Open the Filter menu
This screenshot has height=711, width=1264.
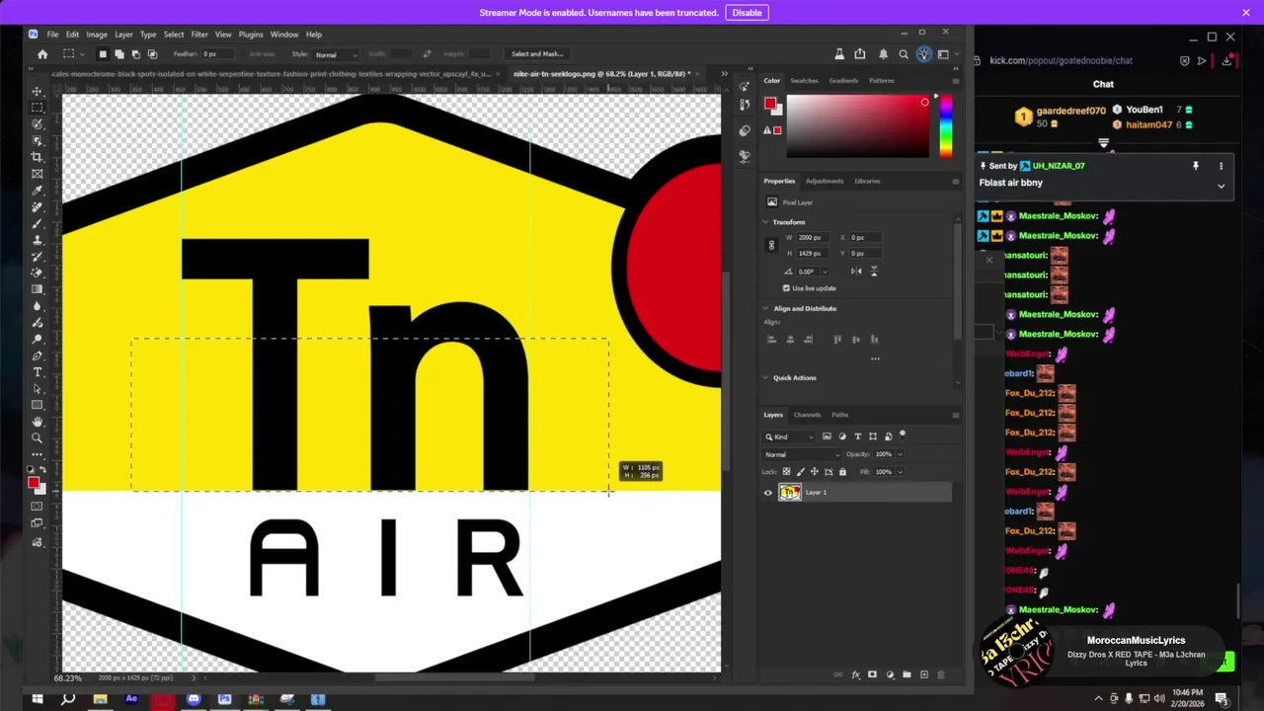click(x=199, y=35)
